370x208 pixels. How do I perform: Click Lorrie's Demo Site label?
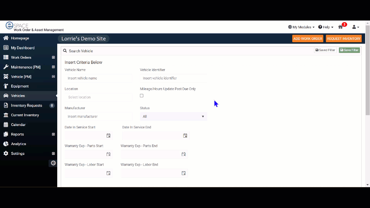(x=84, y=39)
